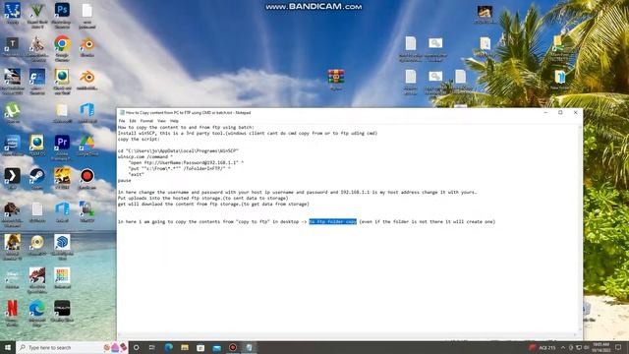Click the "pause" line in Notepad

(x=125, y=181)
